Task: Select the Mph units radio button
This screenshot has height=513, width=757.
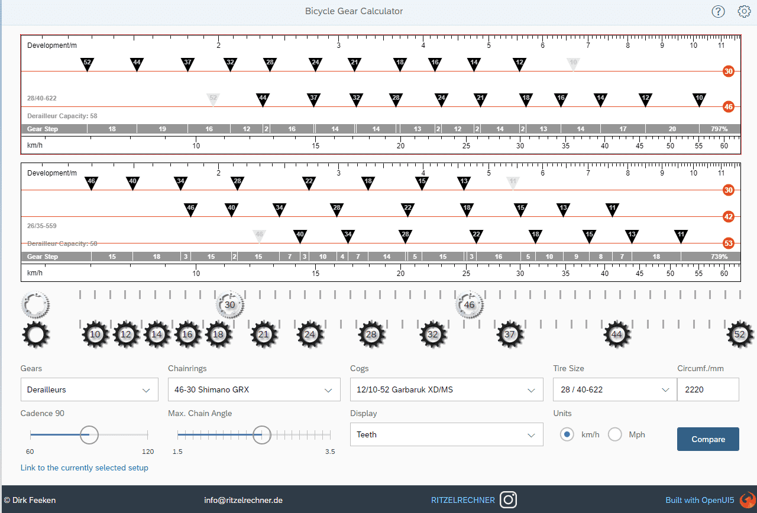Action: click(616, 434)
